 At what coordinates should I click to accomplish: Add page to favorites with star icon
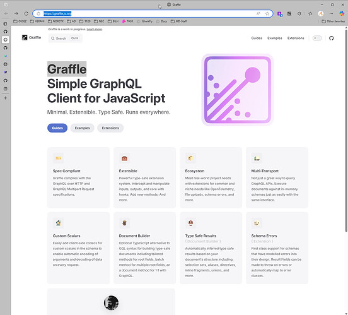pos(267,13)
